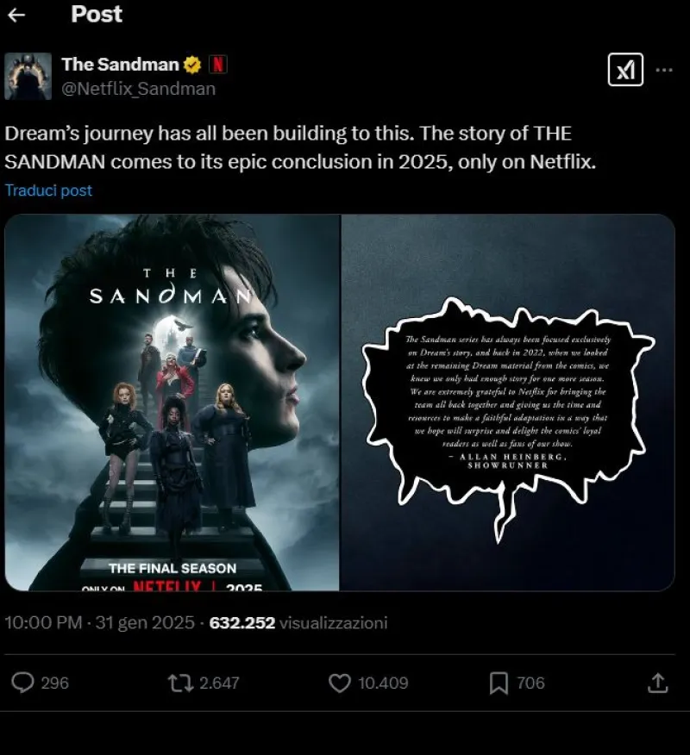Click Traduci post link
The width and height of the screenshot is (690, 755).
click(48, 190)
